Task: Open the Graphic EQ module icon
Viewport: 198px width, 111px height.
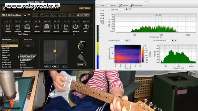Action: coord(56,27)
